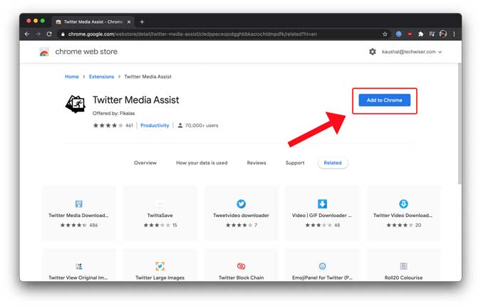Screen dimensions: 481x307
Task: Click the 70,000+ users text
Action: [202, 126]
